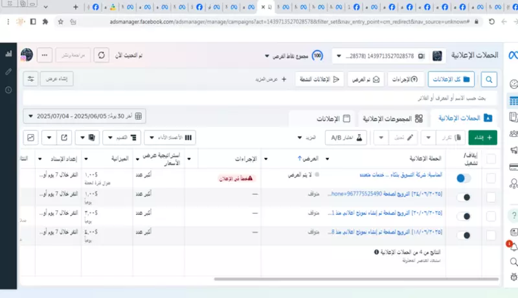
Task: Open notifications bell with red badge
Action: point(513,246)
